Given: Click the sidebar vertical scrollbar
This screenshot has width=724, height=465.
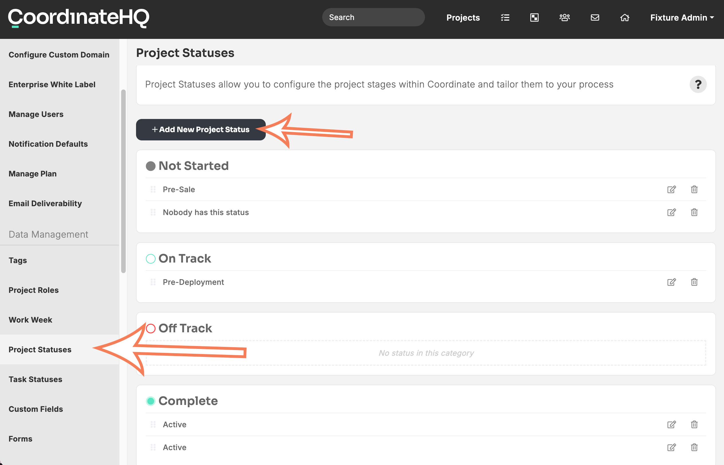Looking at the screenshot, I should (123, 181).
